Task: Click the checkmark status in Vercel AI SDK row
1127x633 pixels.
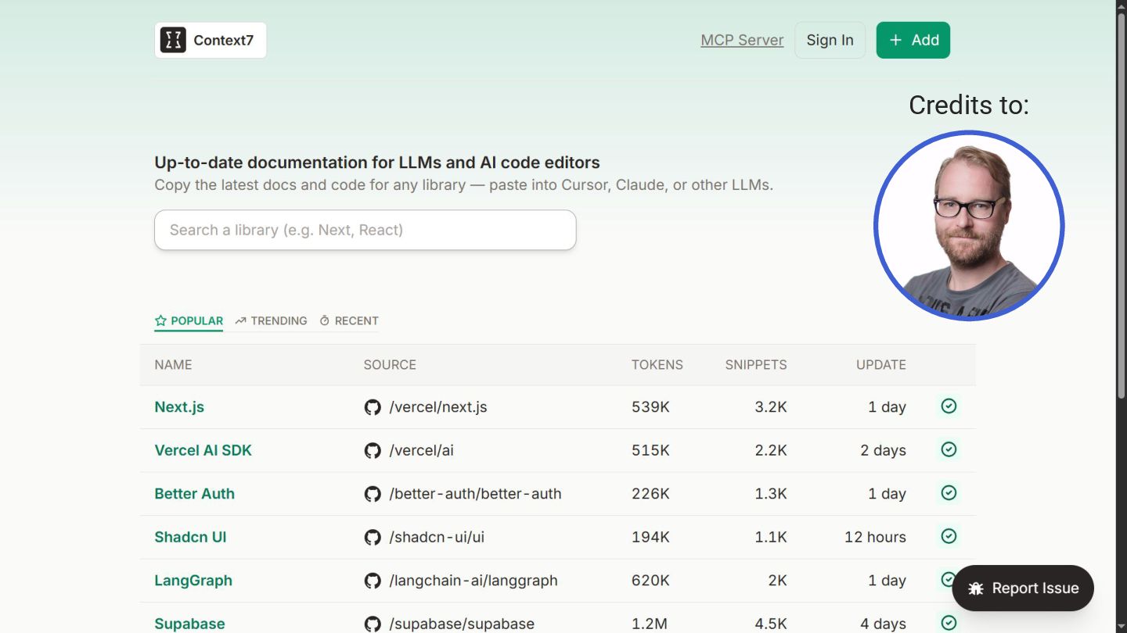Action: 949,449
